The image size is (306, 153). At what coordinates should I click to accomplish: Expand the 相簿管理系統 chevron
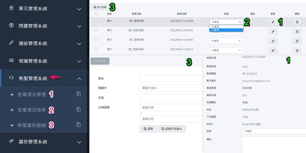click(79, 61)
